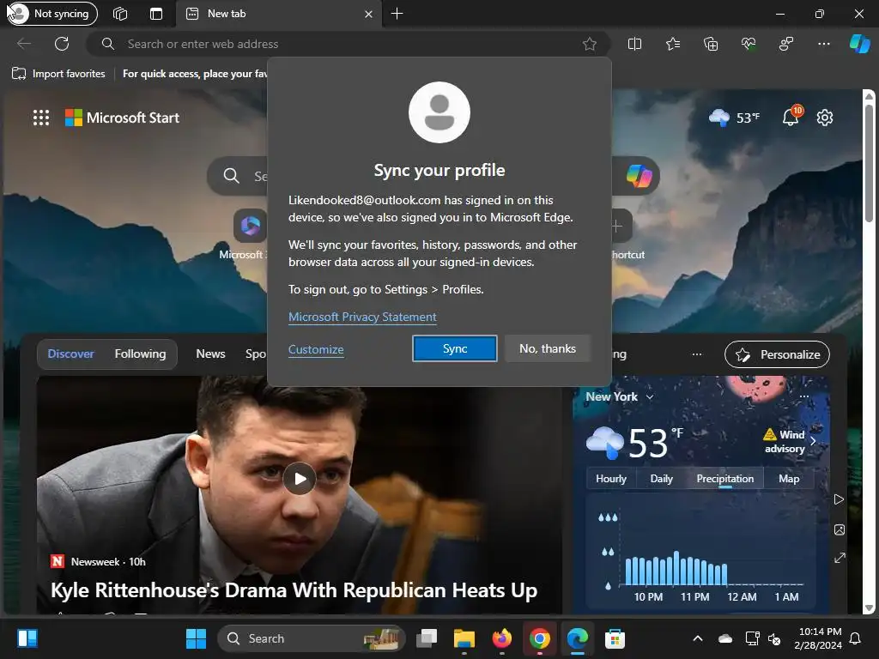Open the Wind advisory alert

[790, 442]
